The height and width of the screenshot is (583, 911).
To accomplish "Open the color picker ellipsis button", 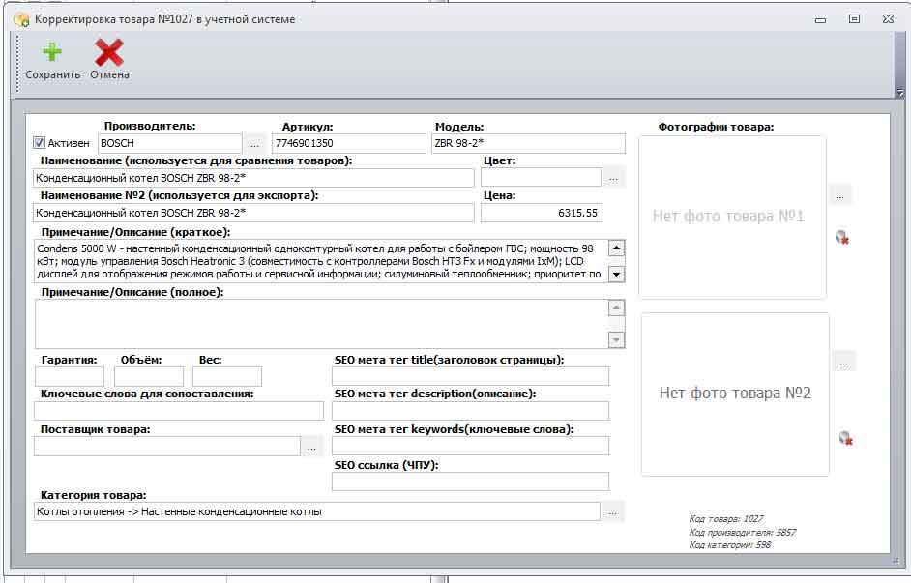I will pyautogui.click(x=613, y=177).
